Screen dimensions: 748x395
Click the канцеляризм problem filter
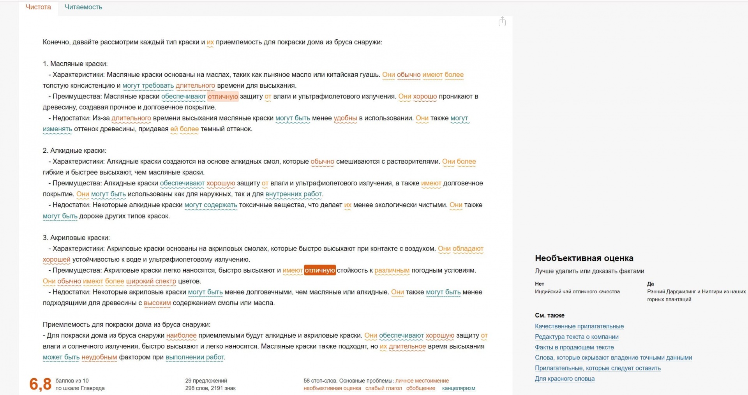(459, 388)
